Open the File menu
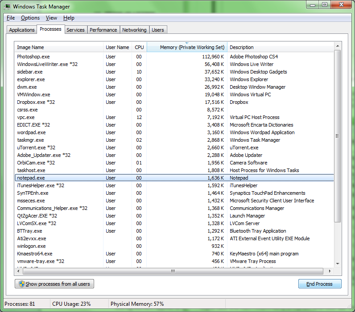The height and width of the screenshot is (312, 355). tap(11, 18)
